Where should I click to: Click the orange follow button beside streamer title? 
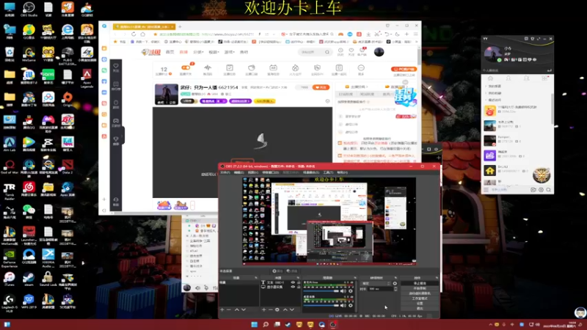[321, 87]
